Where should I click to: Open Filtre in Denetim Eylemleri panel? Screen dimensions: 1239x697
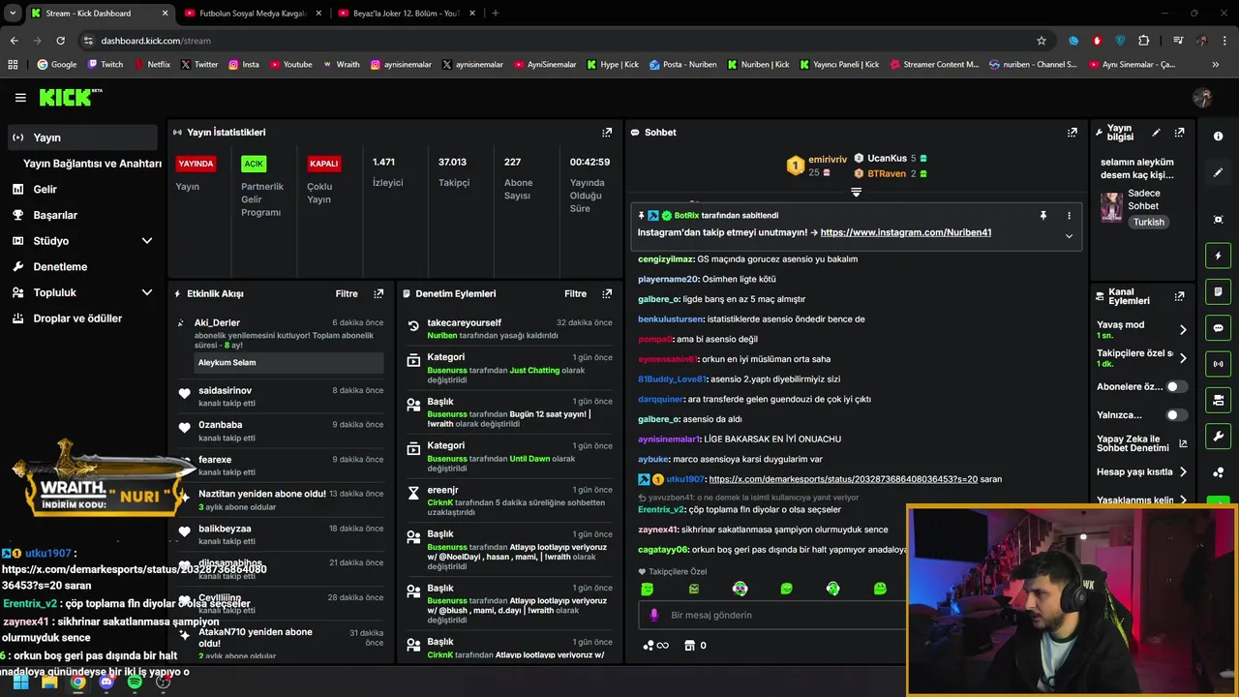click(575, 293)
